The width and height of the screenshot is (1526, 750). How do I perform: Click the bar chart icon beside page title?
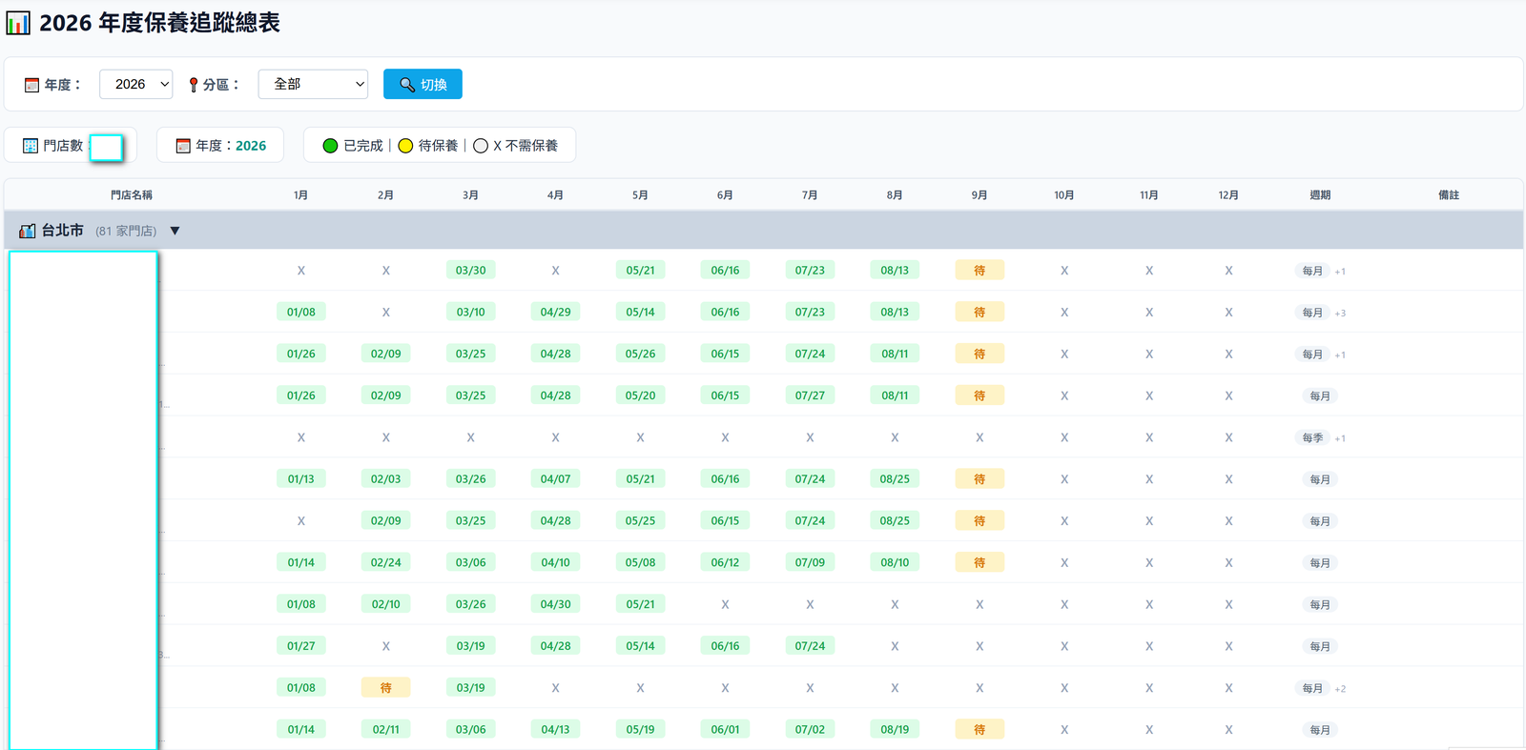(x=18, y=23)
